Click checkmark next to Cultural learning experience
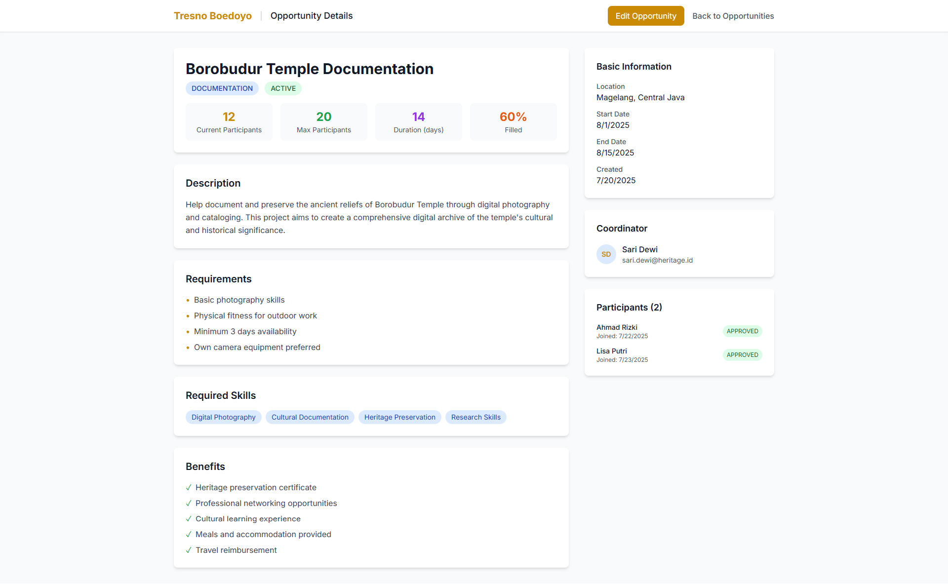The image size is (948, 584). click(x=189, y=519)
